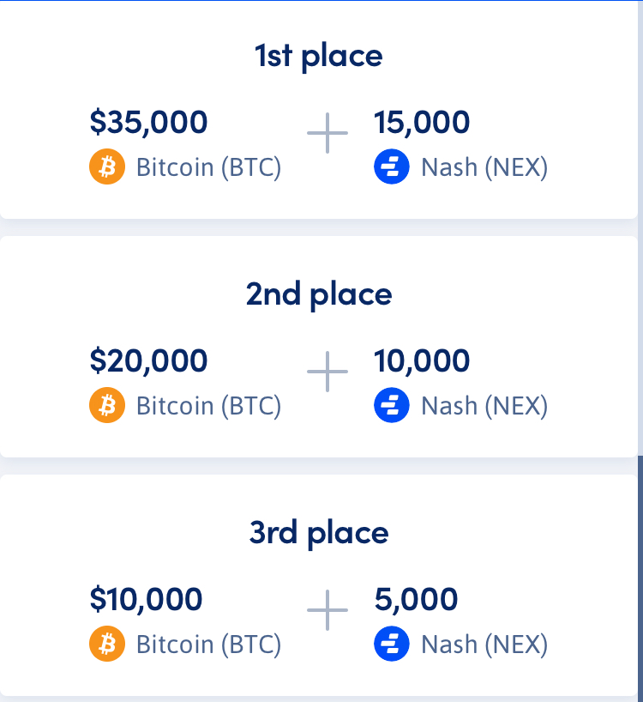Click the Nash icon in 2nd place card
This screenshot has width=643, height=702.
[x=392, y=405]
